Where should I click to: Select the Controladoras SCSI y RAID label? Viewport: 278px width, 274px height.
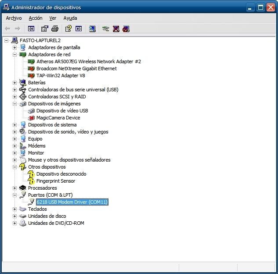tap(57, 97)
